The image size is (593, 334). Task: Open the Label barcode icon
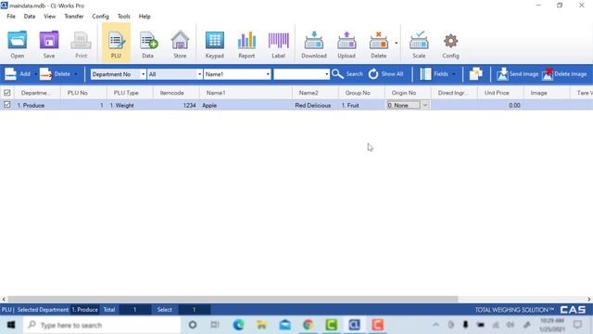click(278, 44)
